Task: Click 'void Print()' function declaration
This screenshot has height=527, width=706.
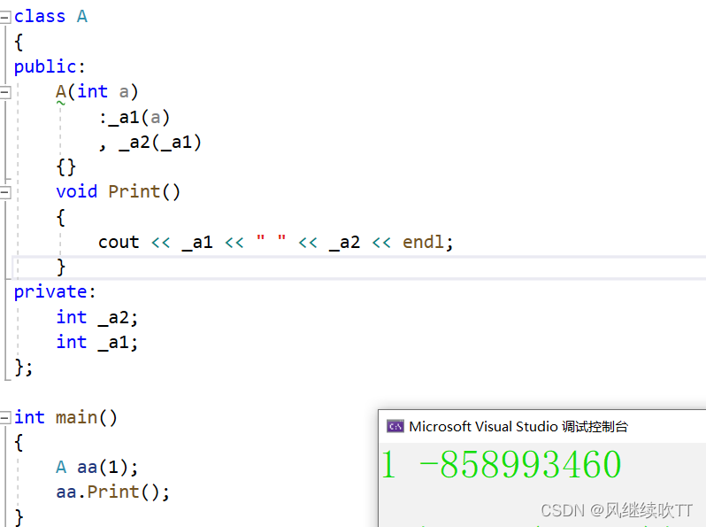Action: coord(118,192)
